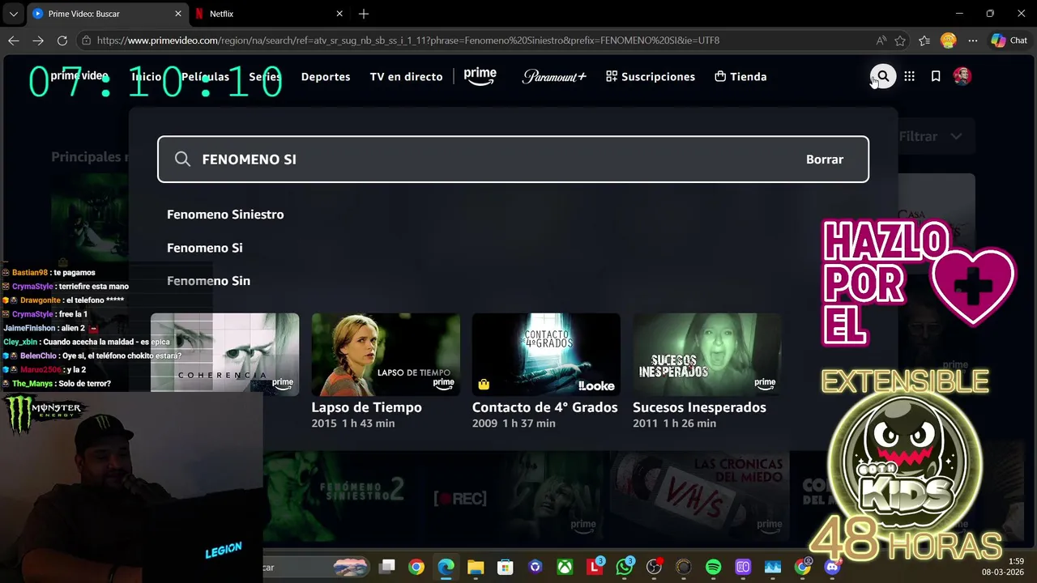Select suggestion Fenomeno Siniestro
1037x583 pixels.
point(225,215)
